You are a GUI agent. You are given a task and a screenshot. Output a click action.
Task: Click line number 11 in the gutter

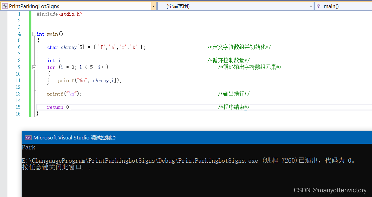click(18, 81)
